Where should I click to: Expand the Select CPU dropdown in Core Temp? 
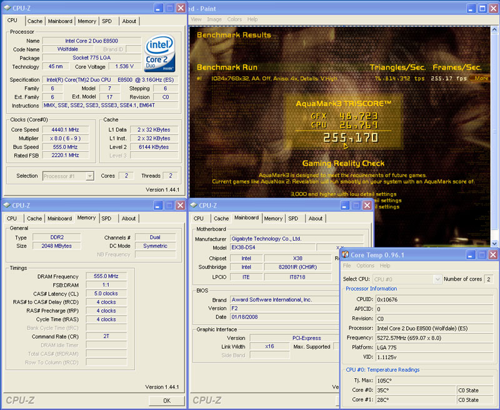pyautogui.click(x=438, y=279)
